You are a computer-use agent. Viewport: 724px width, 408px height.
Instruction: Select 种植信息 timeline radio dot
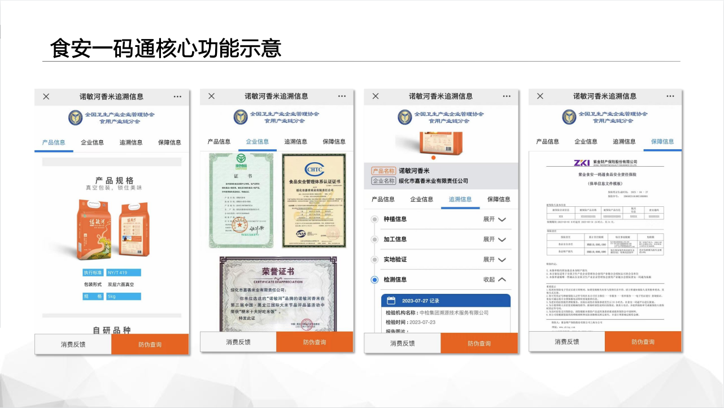[x=374, y=219]
